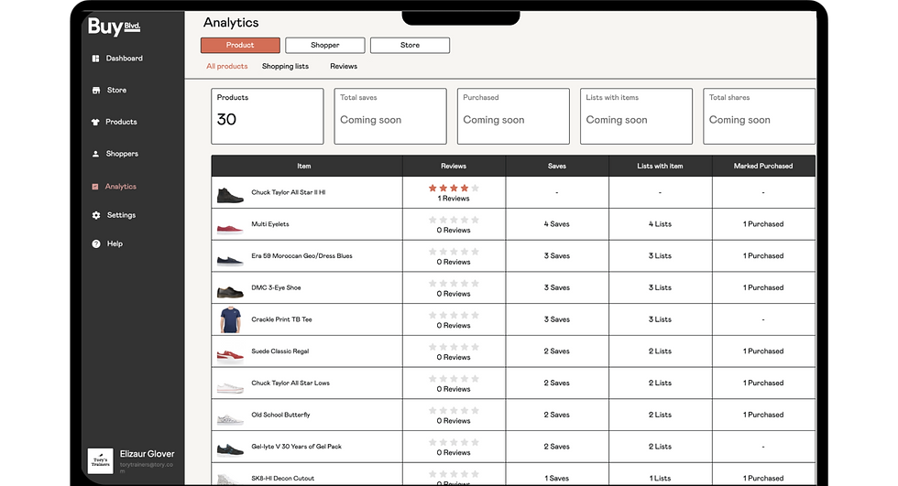Click the Help question mark icon
898x486 pixels.
[95, 243]
